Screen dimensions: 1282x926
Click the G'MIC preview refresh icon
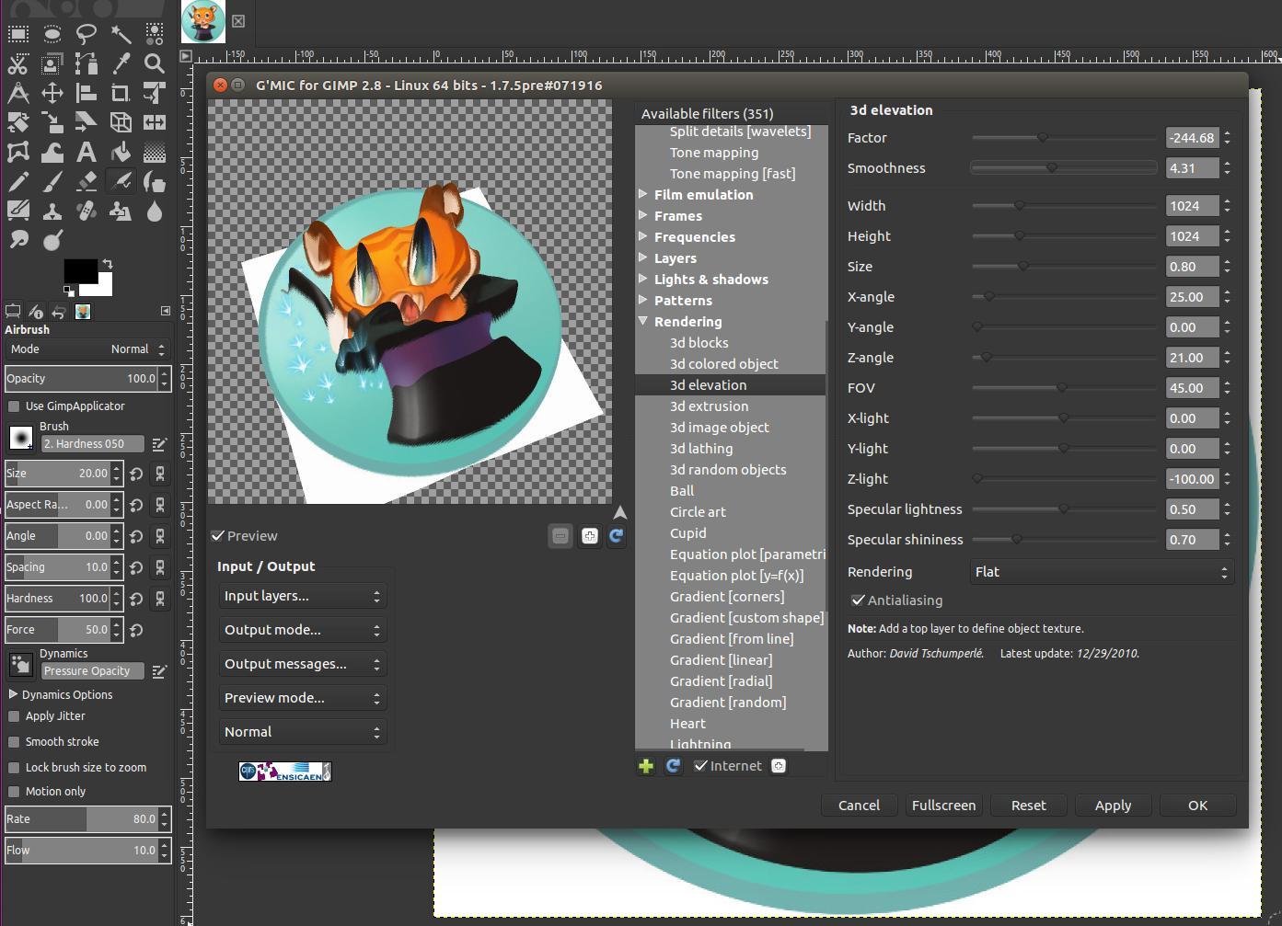tap(617, 535)
